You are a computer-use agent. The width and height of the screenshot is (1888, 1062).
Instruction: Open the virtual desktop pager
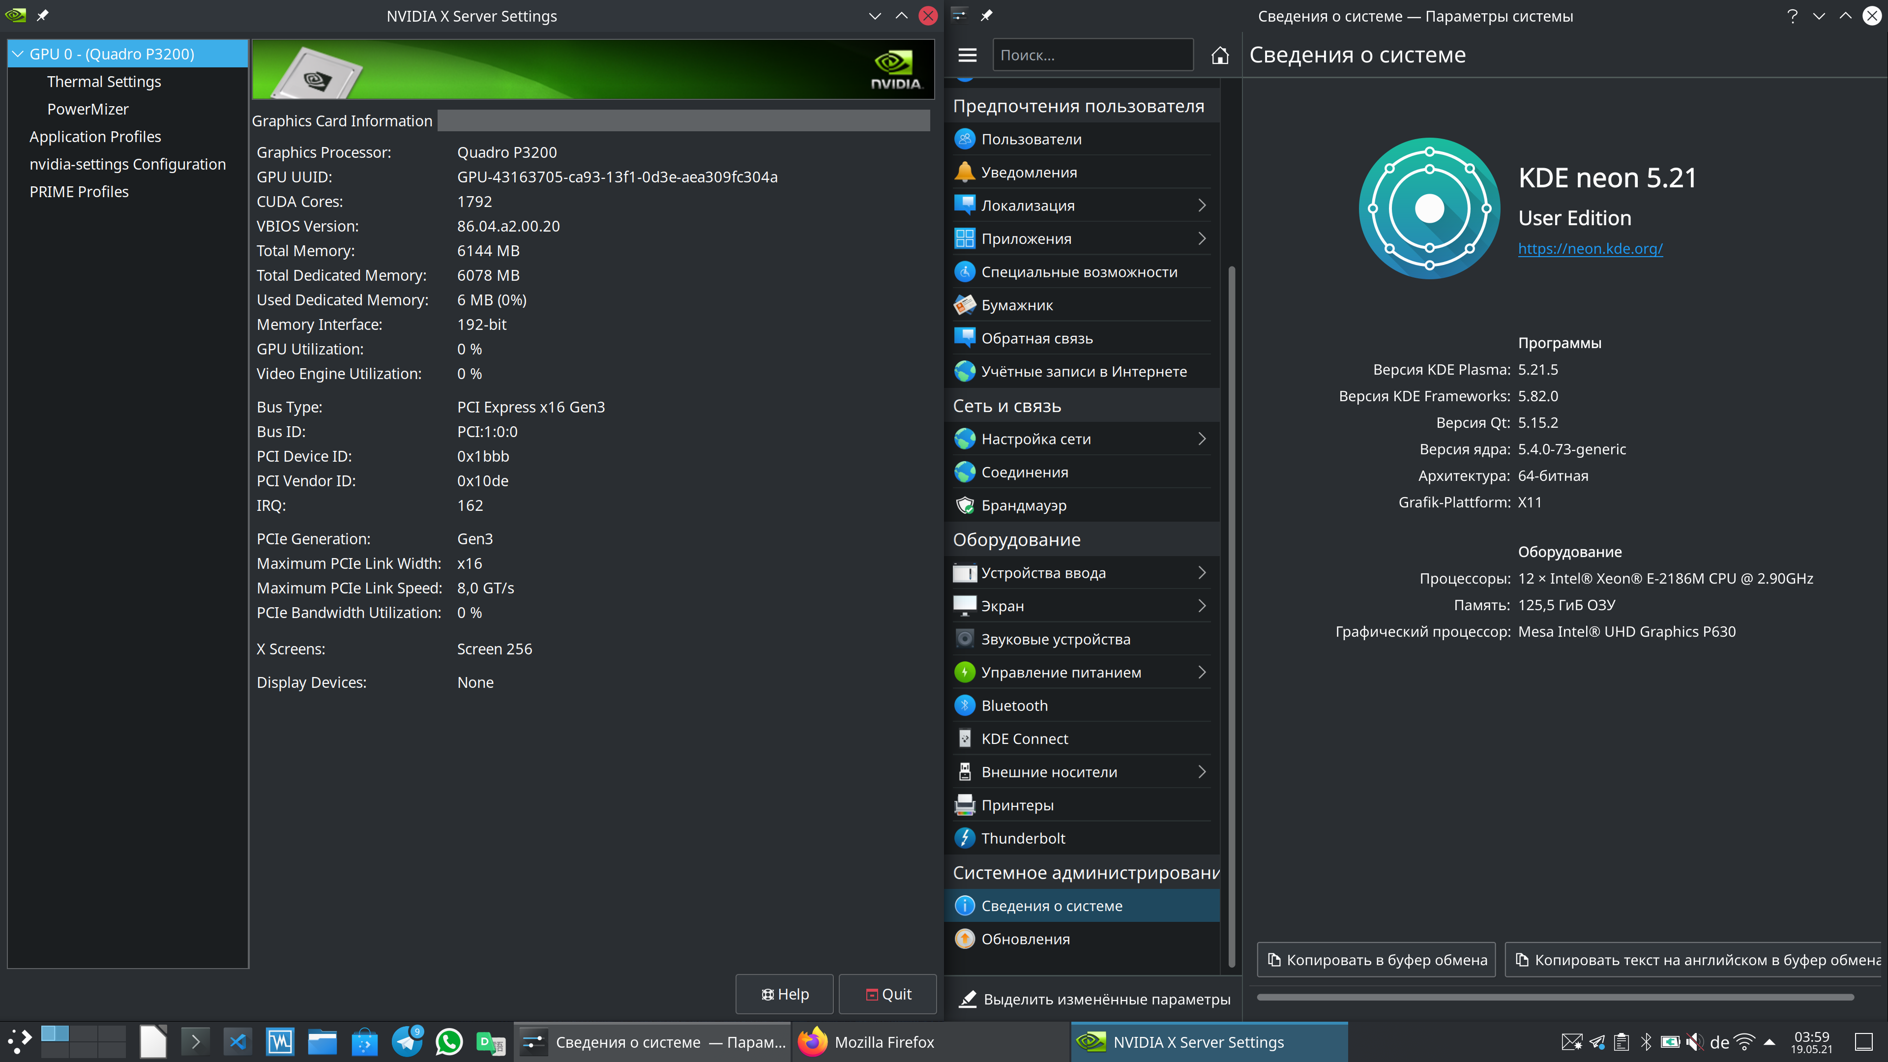(x=83, y=1041)
